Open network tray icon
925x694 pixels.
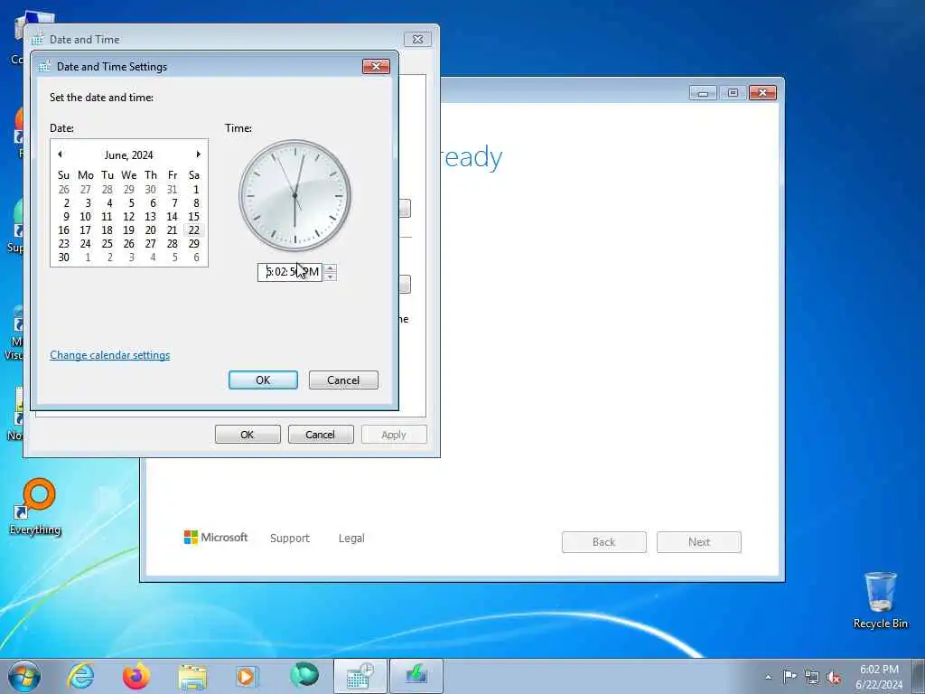pos(812,677)
